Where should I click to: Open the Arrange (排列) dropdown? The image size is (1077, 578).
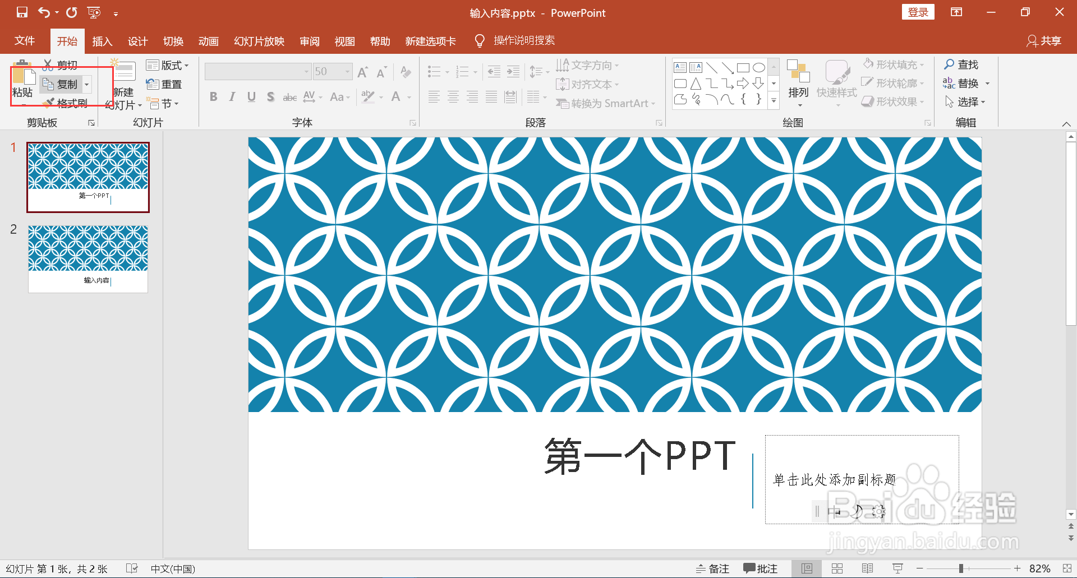coord(798,84)
